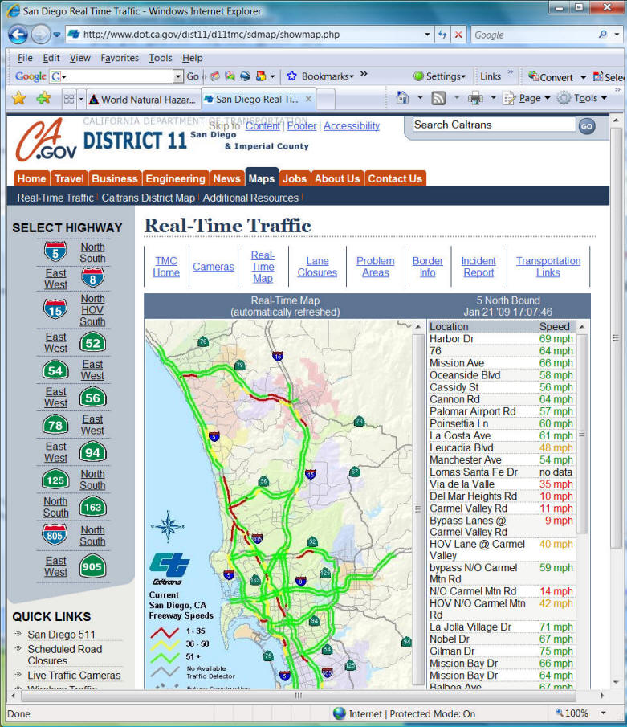Select State Route 54 shield
Image resolution: width=627 pixels, height=727 pixels.
coord(55,370)
